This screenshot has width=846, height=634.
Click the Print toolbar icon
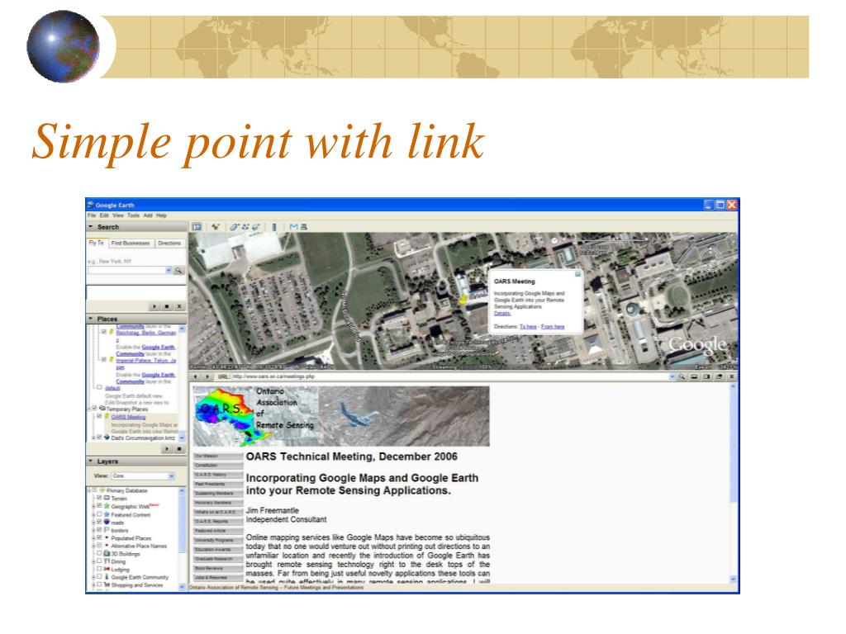pos(304,227)
